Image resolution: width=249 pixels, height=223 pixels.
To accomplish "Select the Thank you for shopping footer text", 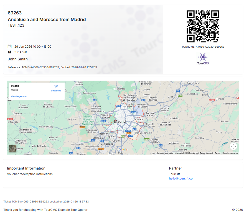I will point(45,210).
